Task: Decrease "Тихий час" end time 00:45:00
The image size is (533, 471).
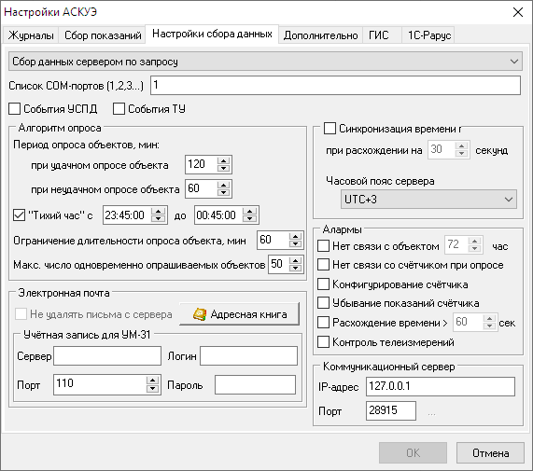Action: coord(249,218)
